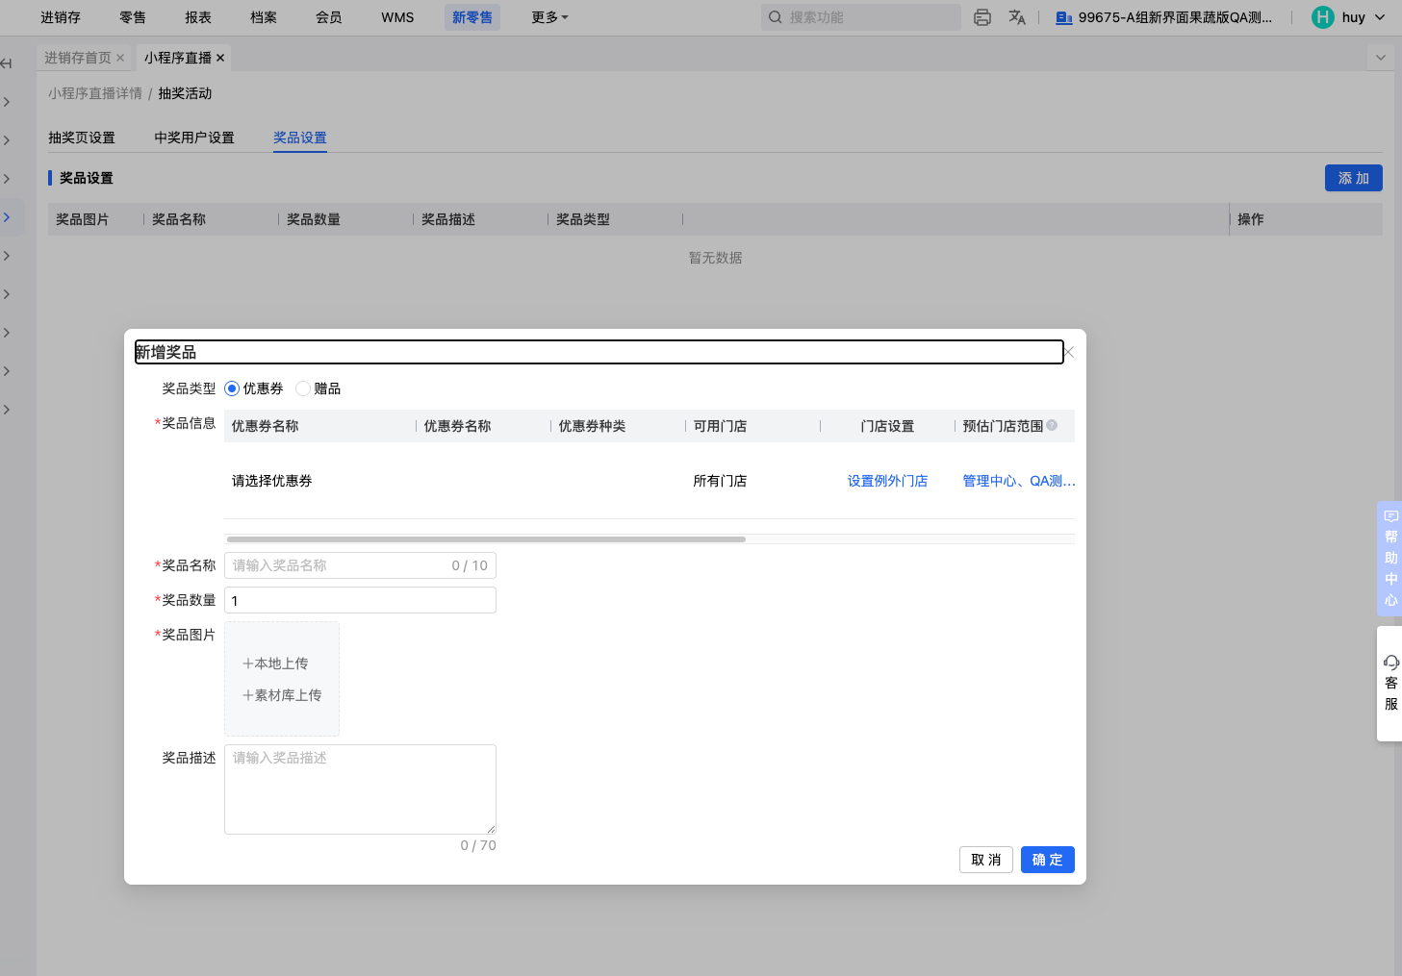Screen dimensions: 1402x976
Task: Click the collapse sidebar arrow icon
Action: [x=7, y=63]
